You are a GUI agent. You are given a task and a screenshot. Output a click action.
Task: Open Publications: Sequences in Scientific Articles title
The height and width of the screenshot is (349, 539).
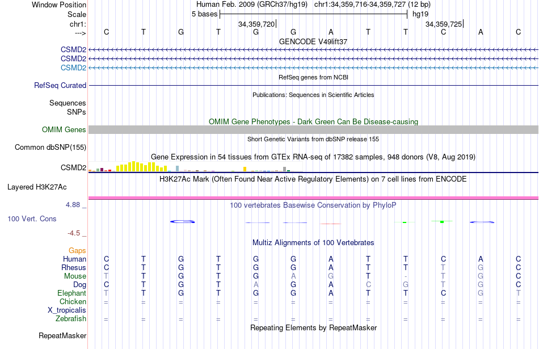tap(313, 95)
